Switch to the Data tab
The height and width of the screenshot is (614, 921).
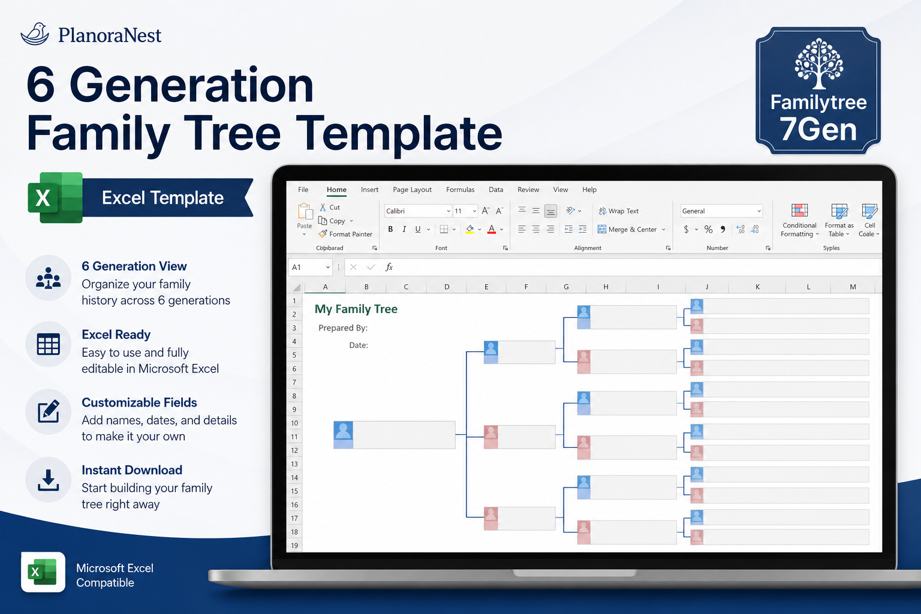(496, 189)
